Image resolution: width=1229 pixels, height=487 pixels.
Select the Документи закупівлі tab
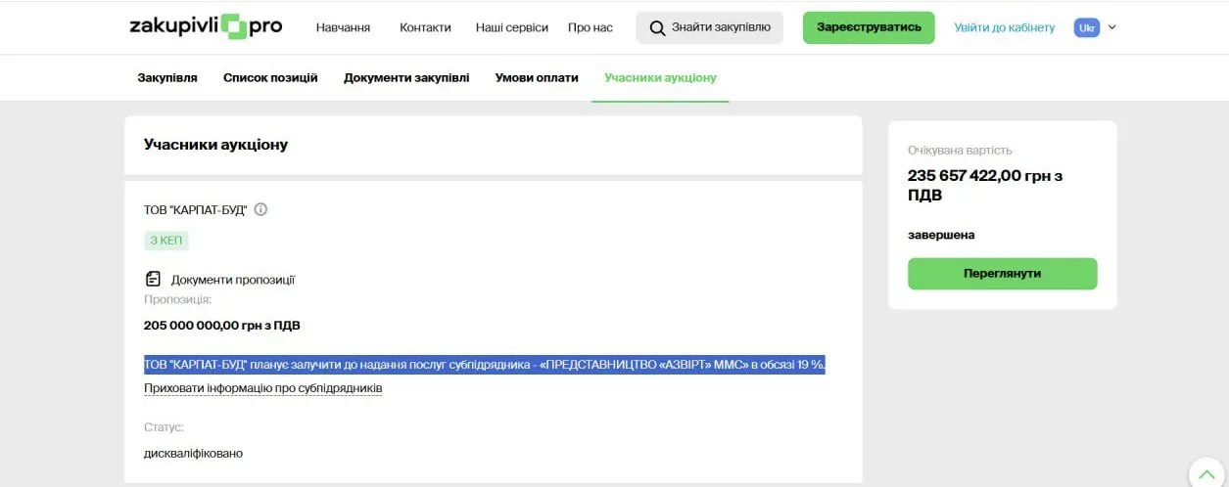point(406,77)
